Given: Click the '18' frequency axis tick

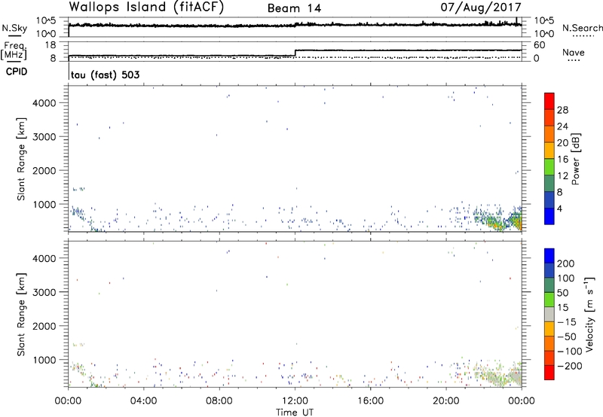Looking at the screenshot, I should (51, 45).
